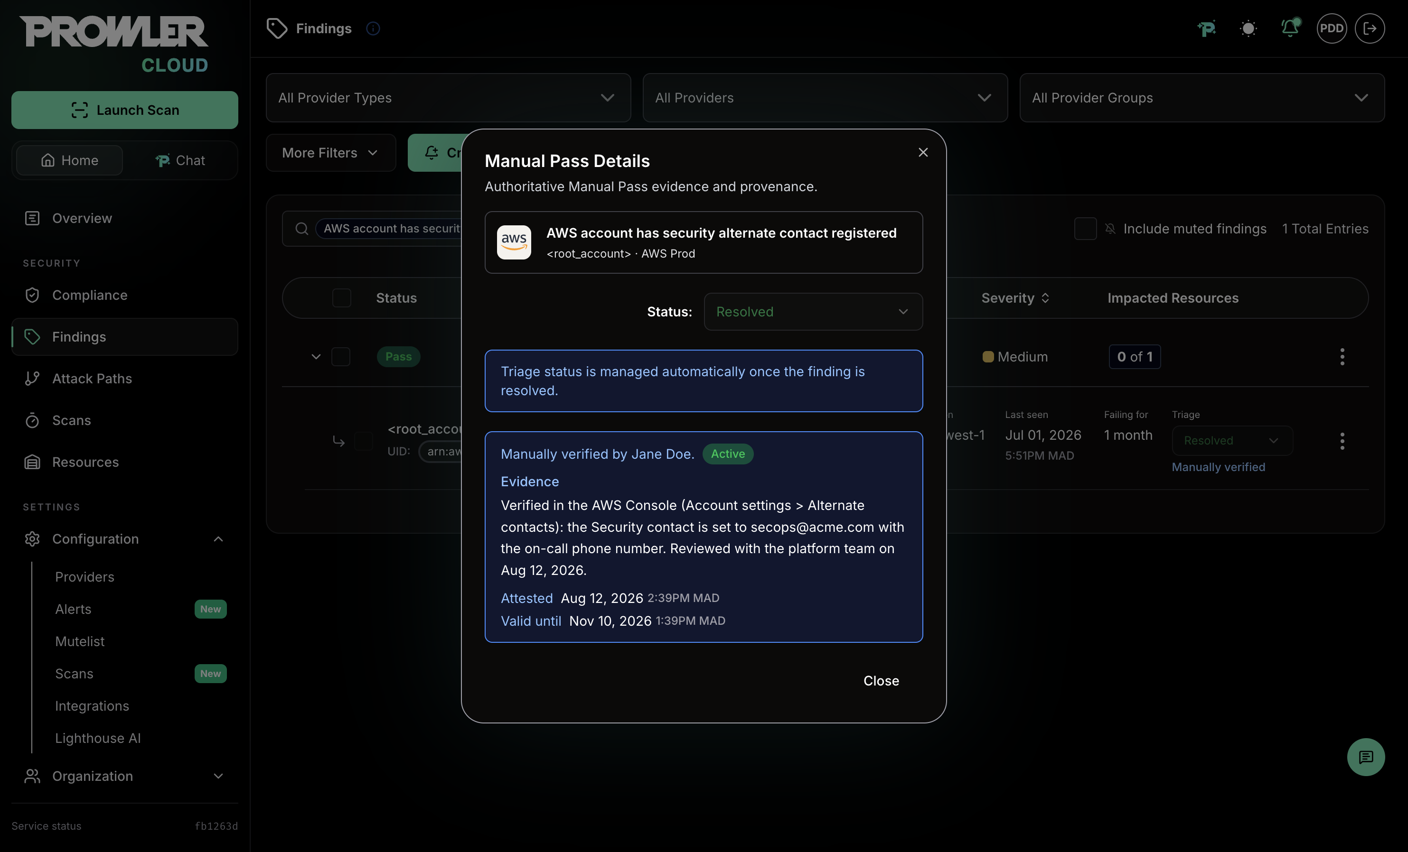
Task: Toggle Include muted findings checkbox
Action: [1085, 229]
